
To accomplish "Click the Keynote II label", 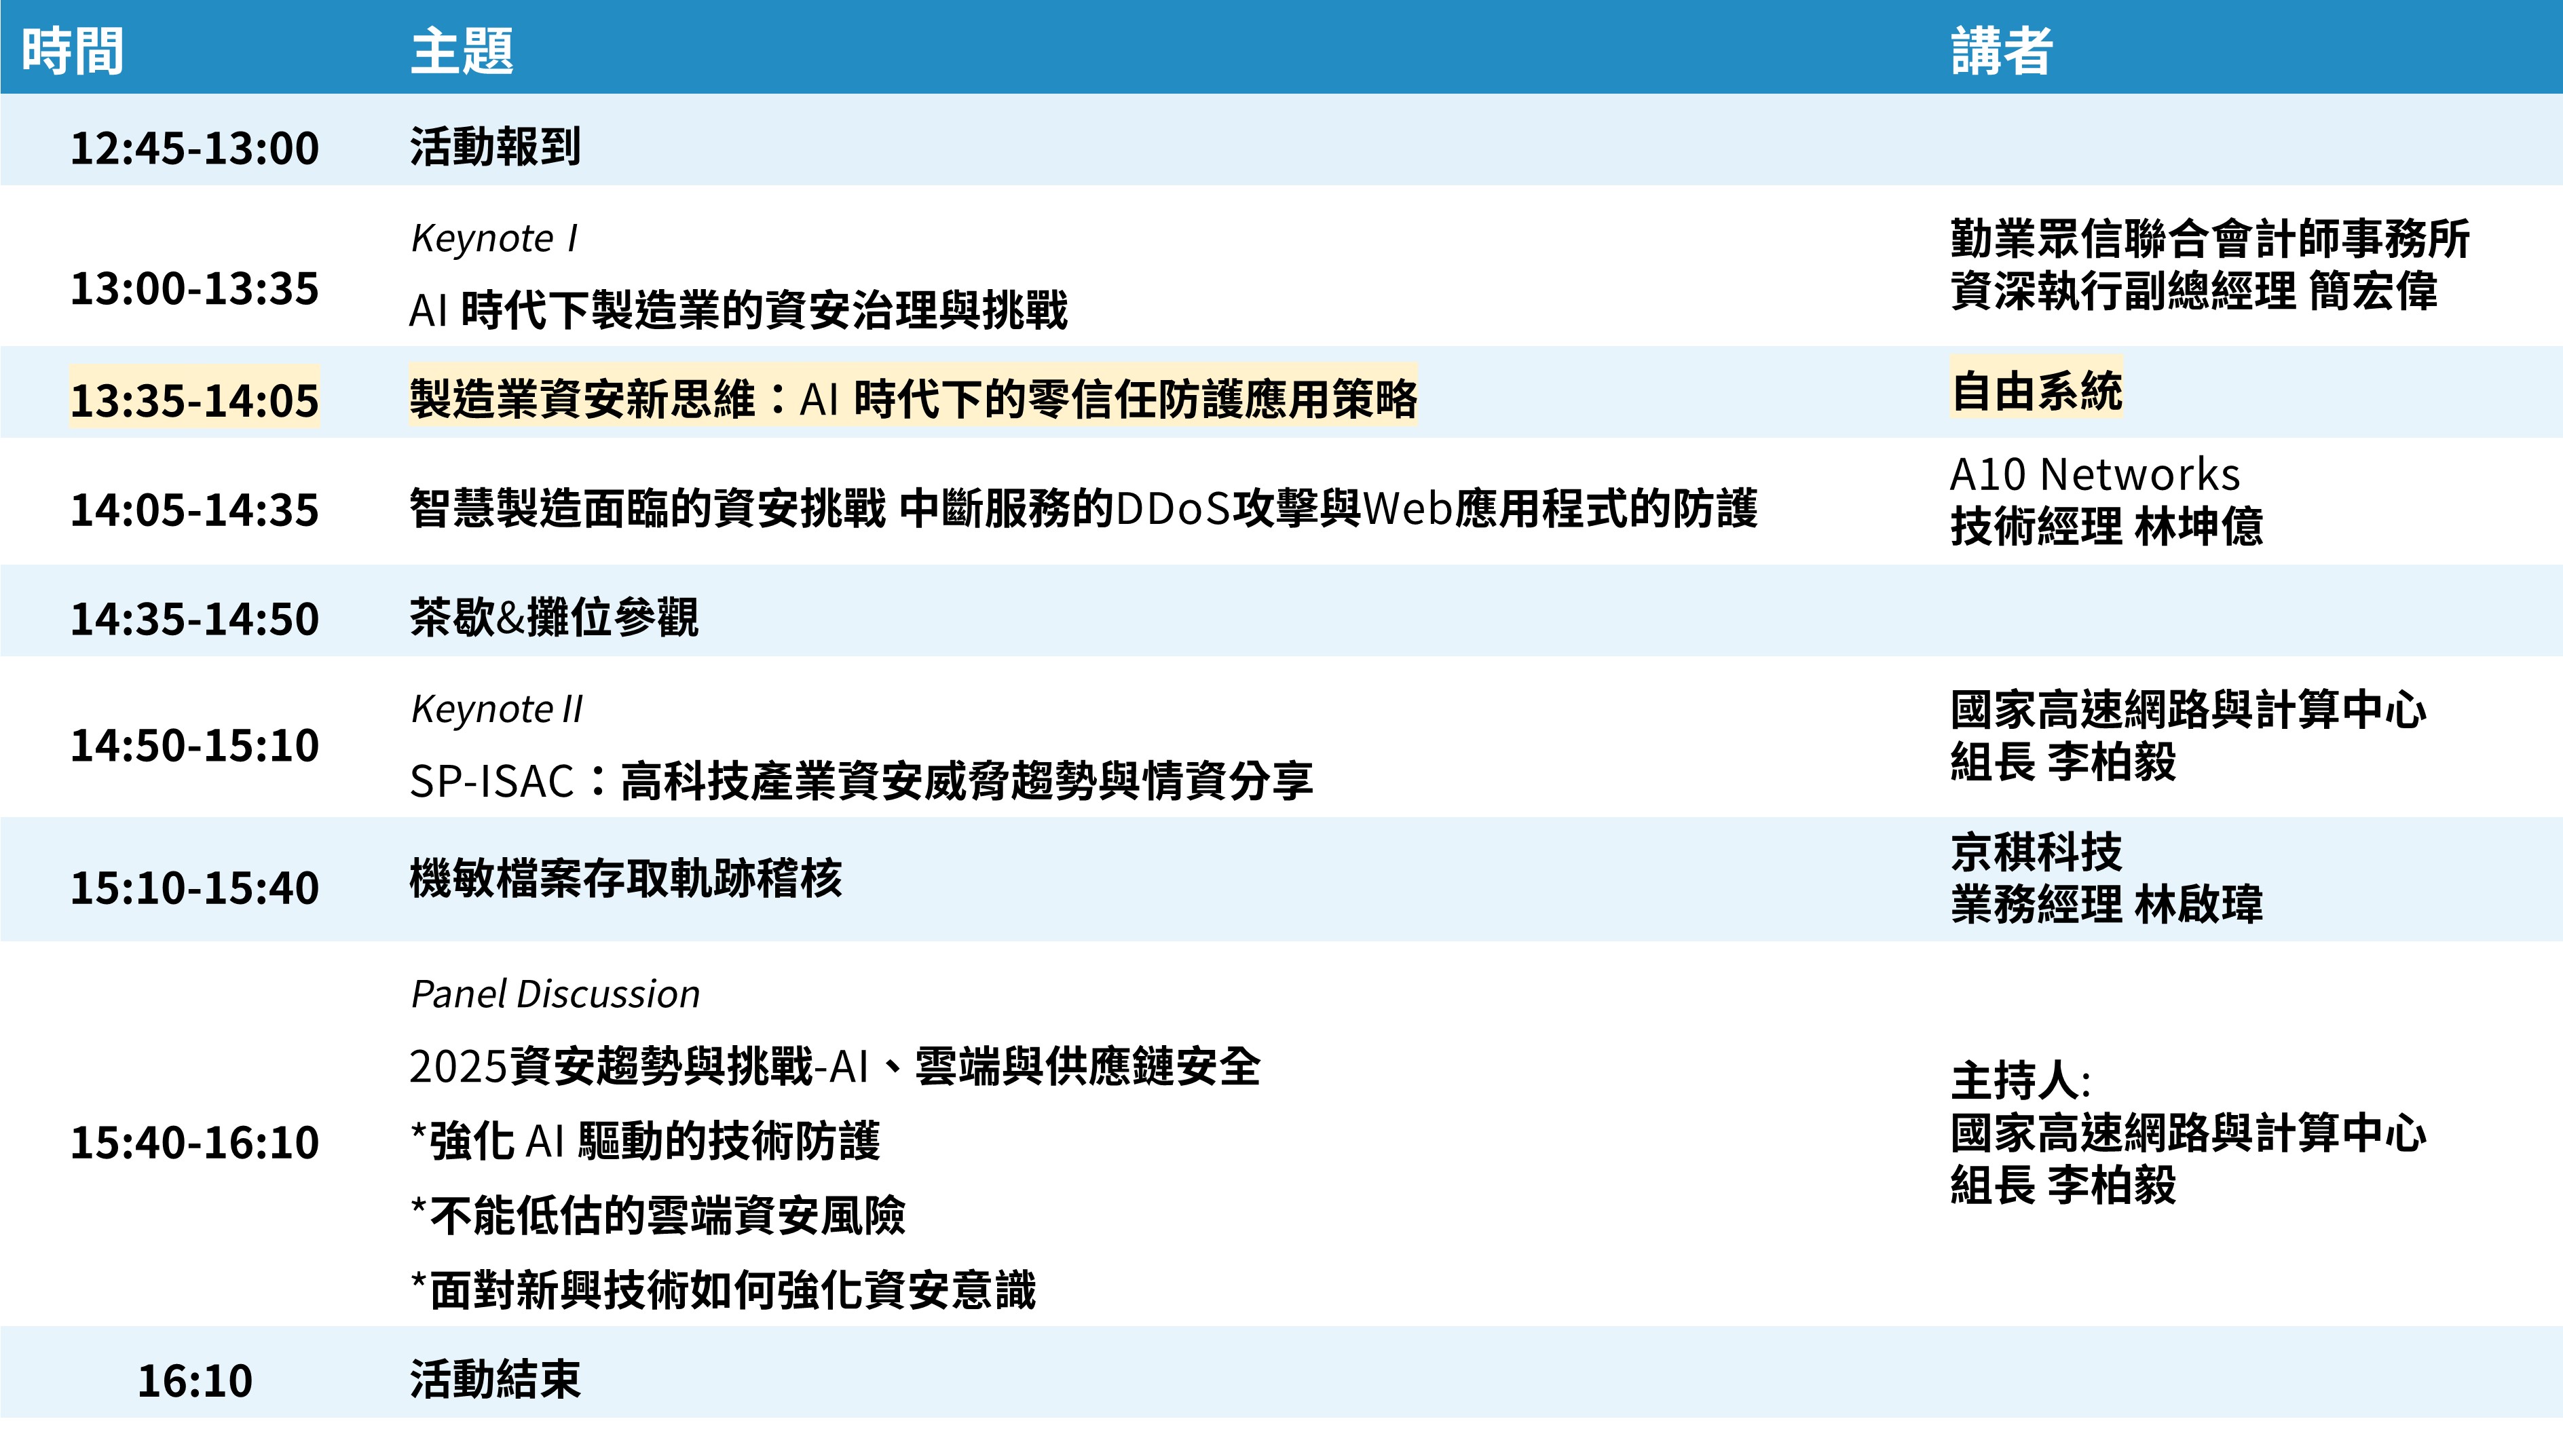I will coord(496,710).
